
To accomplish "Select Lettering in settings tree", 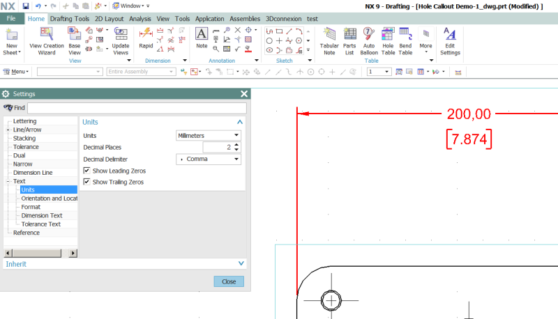I will [x=24, y=121].
